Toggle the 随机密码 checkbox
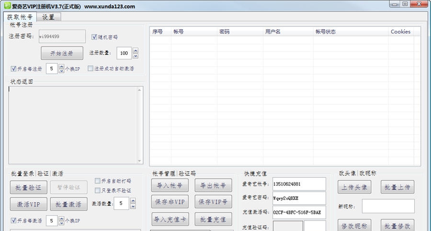The image size is (431, 231). pos(94,37)
